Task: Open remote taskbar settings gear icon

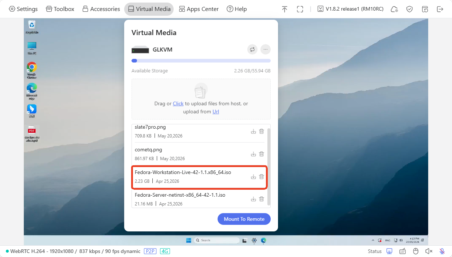Action: (254, 240)
